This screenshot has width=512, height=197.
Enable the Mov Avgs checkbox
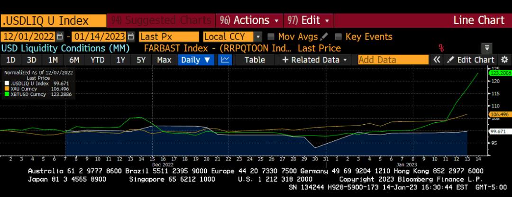271,37
